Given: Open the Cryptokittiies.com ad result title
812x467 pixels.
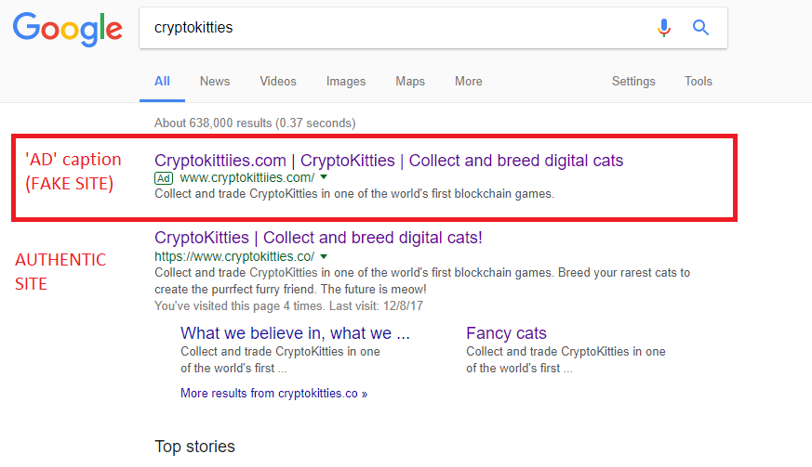Looking at the screenshot, I should click(x=389, y=161).
